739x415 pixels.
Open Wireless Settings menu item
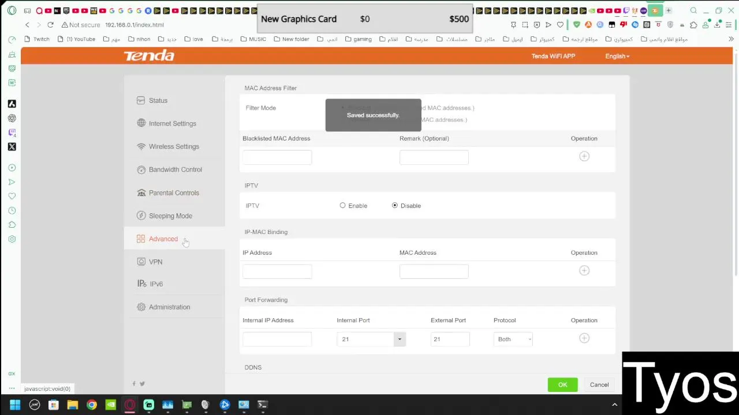click(174, 146)
